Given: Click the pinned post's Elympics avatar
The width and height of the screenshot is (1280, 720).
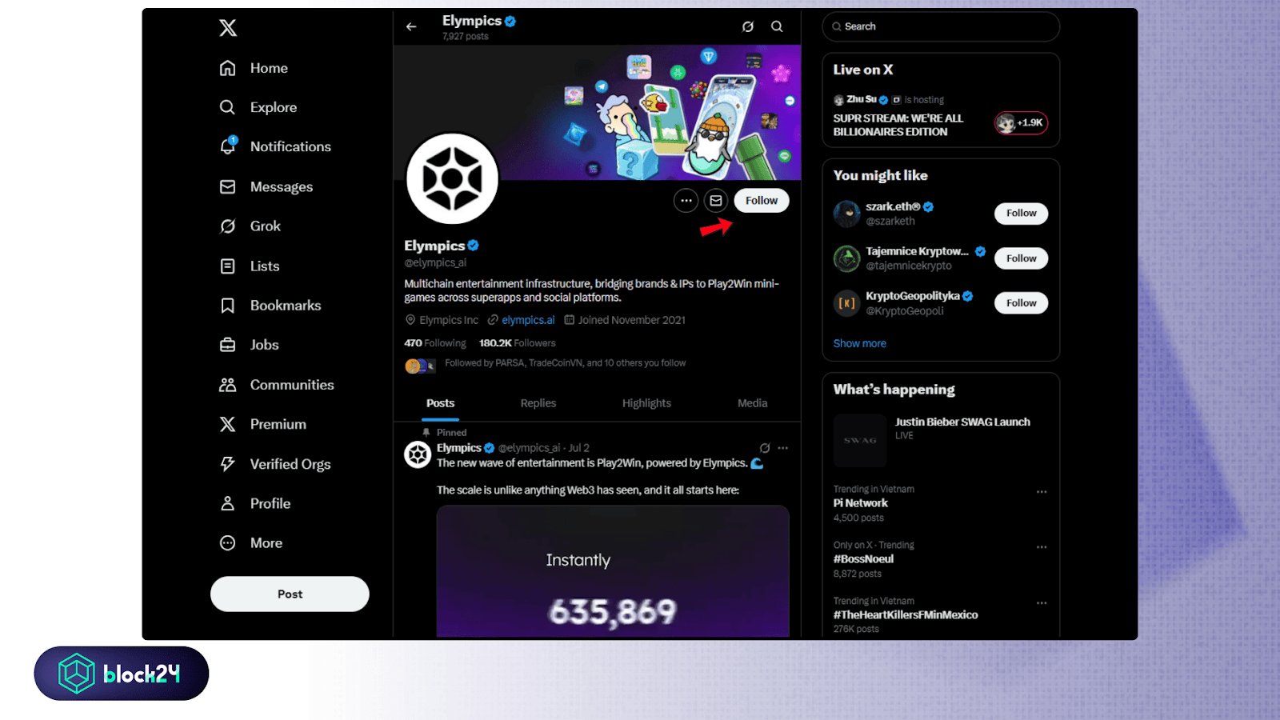Looking at the screenshot, I should click(418, 454).
